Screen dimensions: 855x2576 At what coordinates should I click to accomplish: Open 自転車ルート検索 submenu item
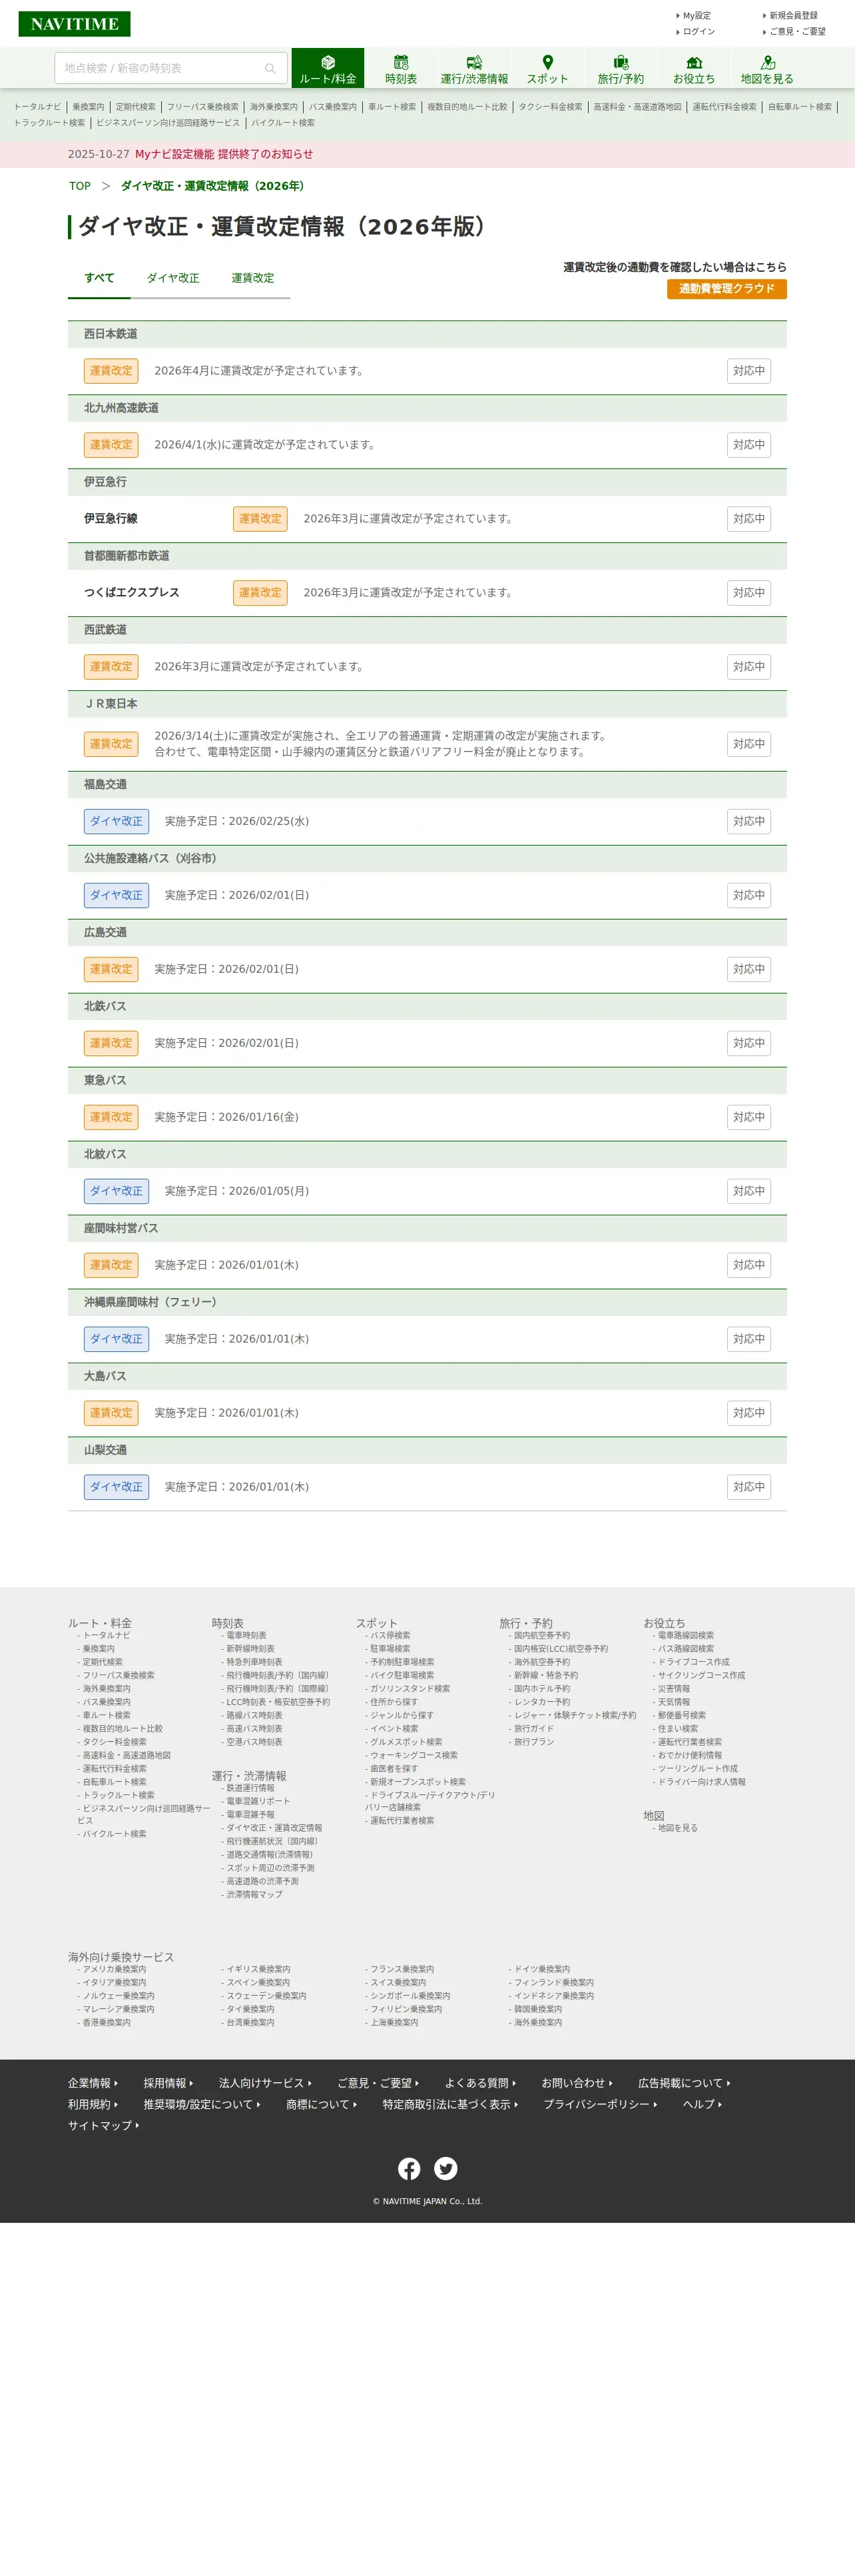tap(799, 107)
